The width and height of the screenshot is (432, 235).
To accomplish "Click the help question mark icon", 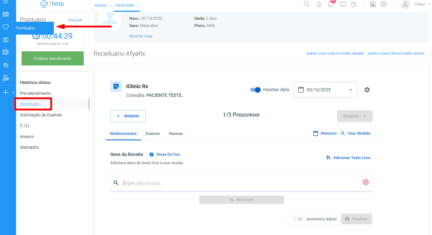I will click(353, 5).
